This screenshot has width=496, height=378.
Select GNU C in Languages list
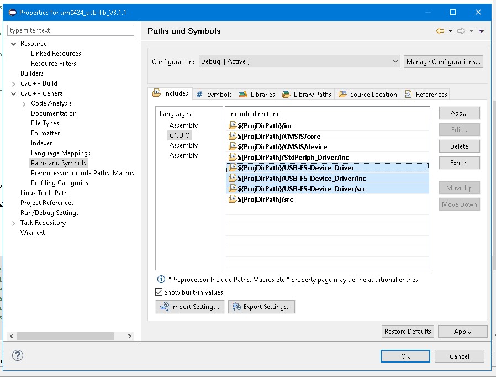click(x=180, y=135)
